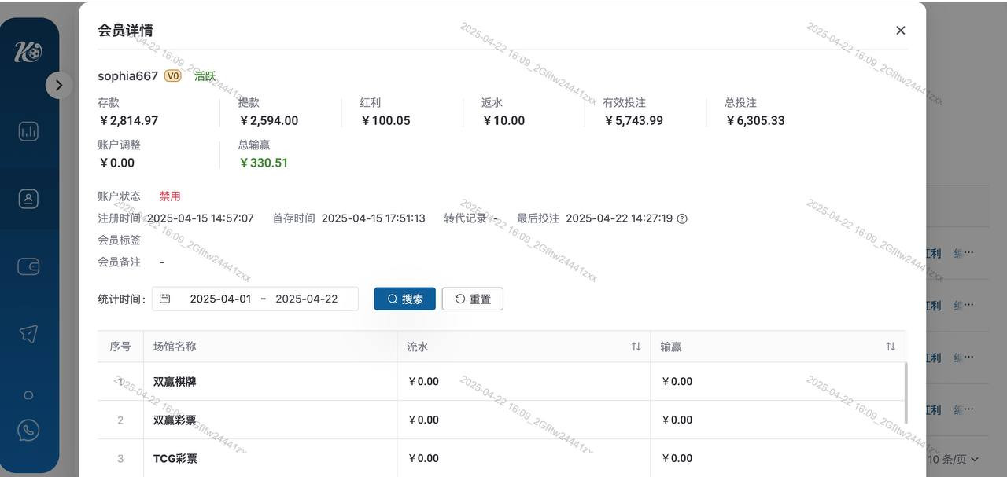Open the phone support icon in sidebar
This screenshot has width=1007, height=477.
(x=28, y=430)
